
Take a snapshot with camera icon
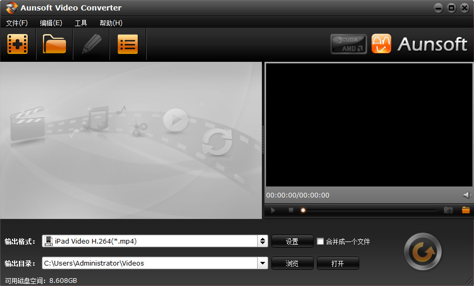coord(448,210)
